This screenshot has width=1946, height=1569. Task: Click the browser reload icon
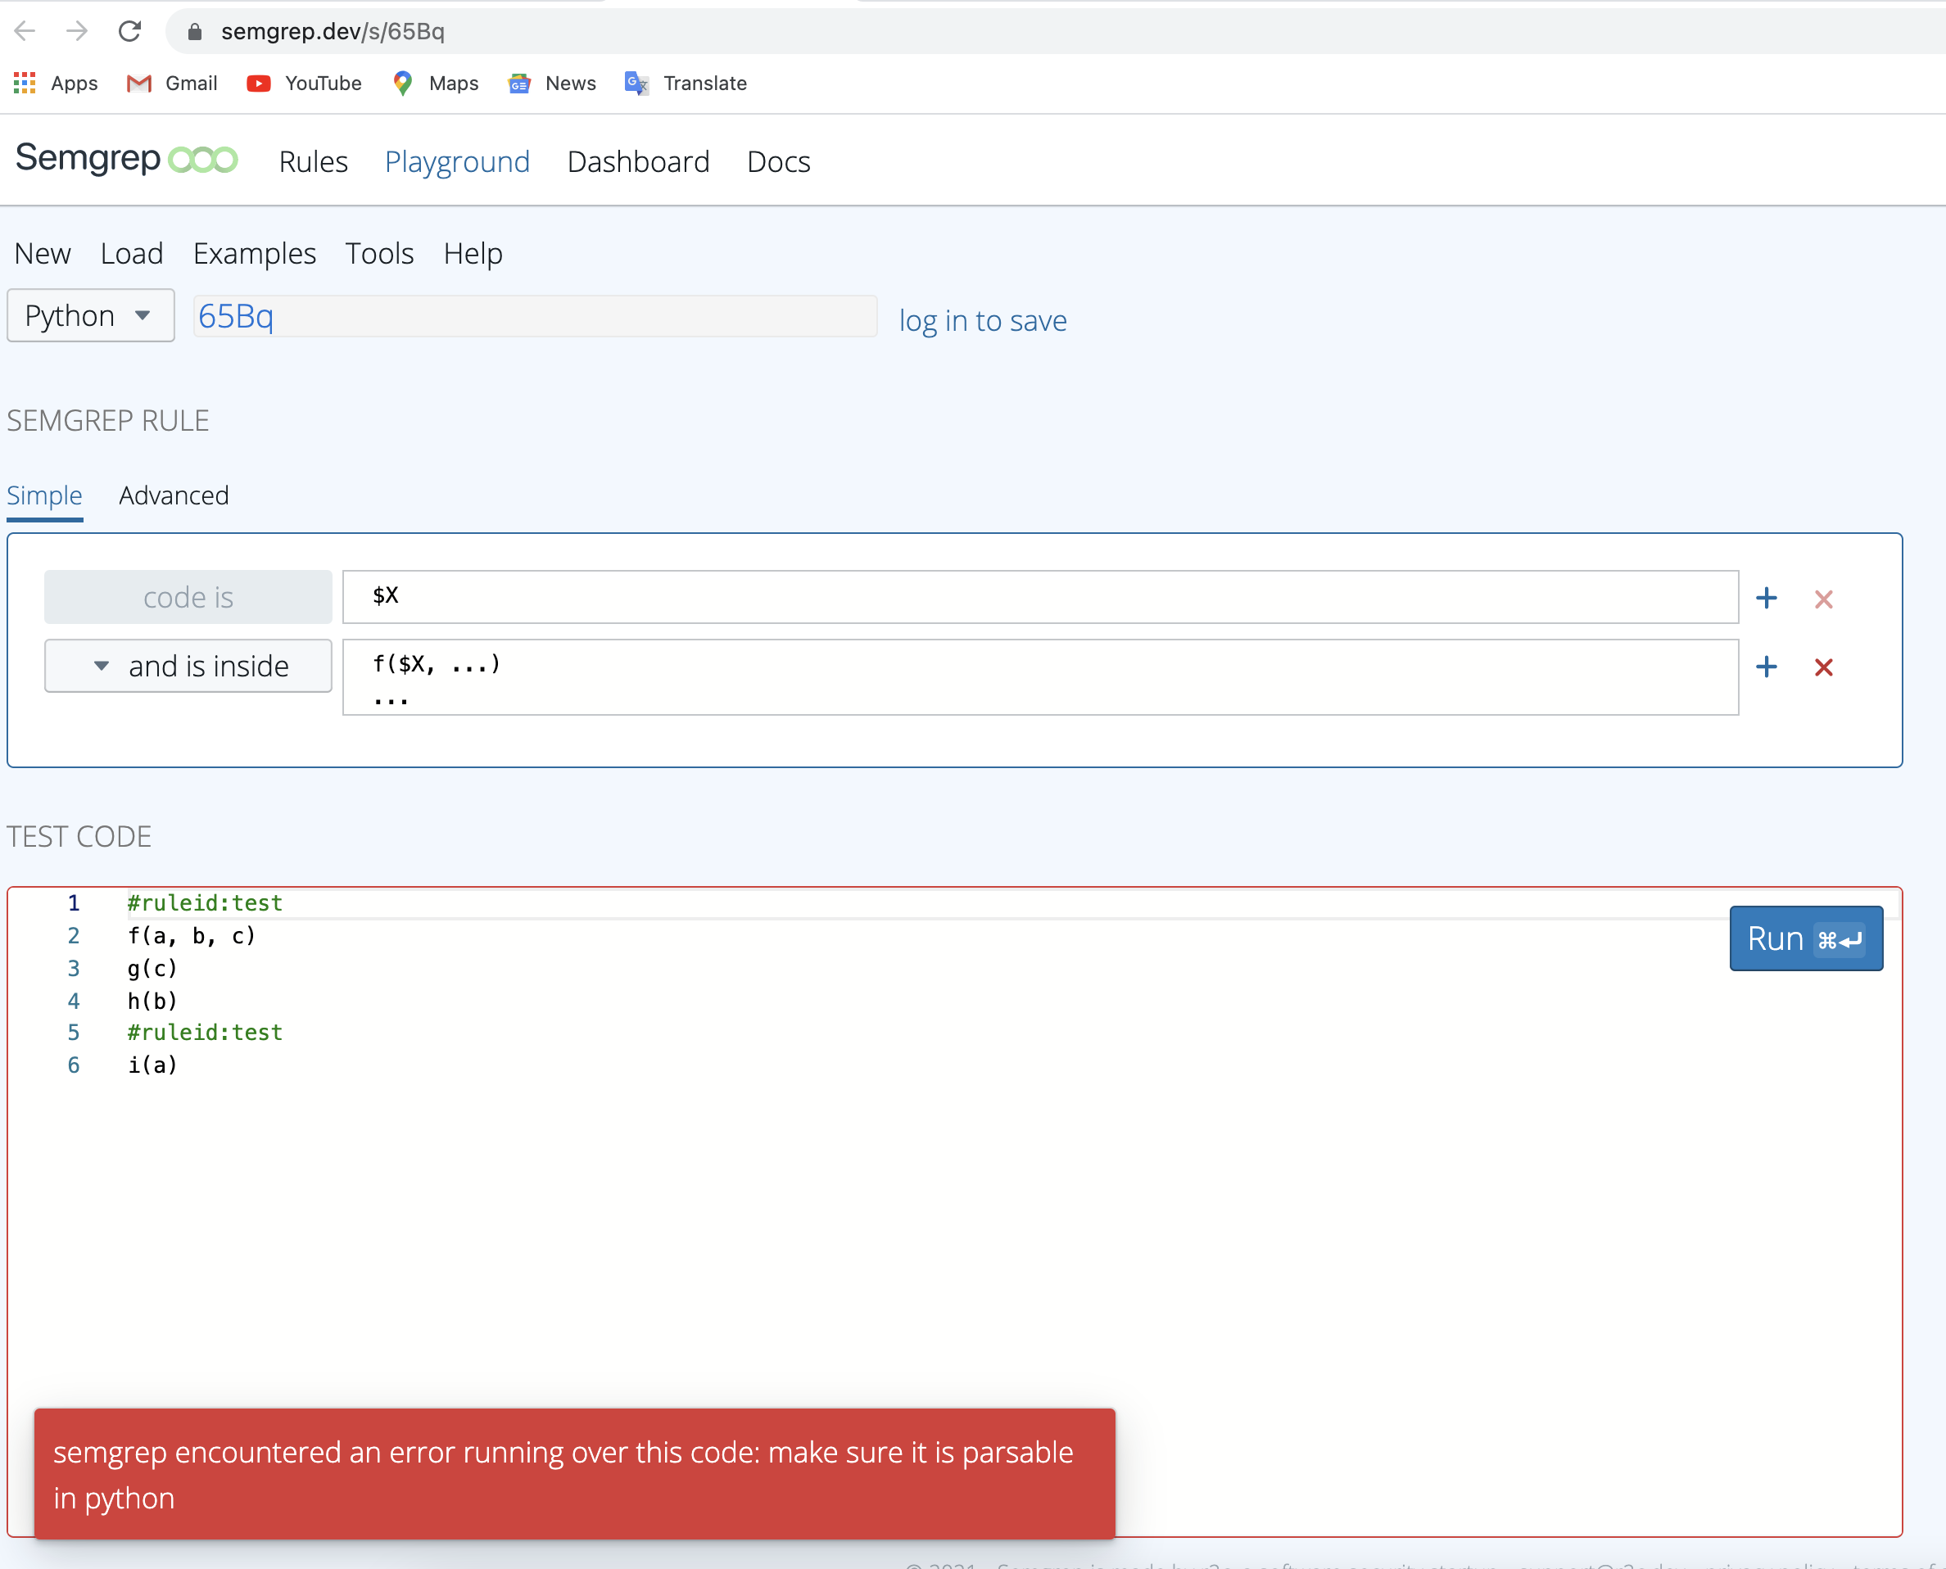pos(129,32)
